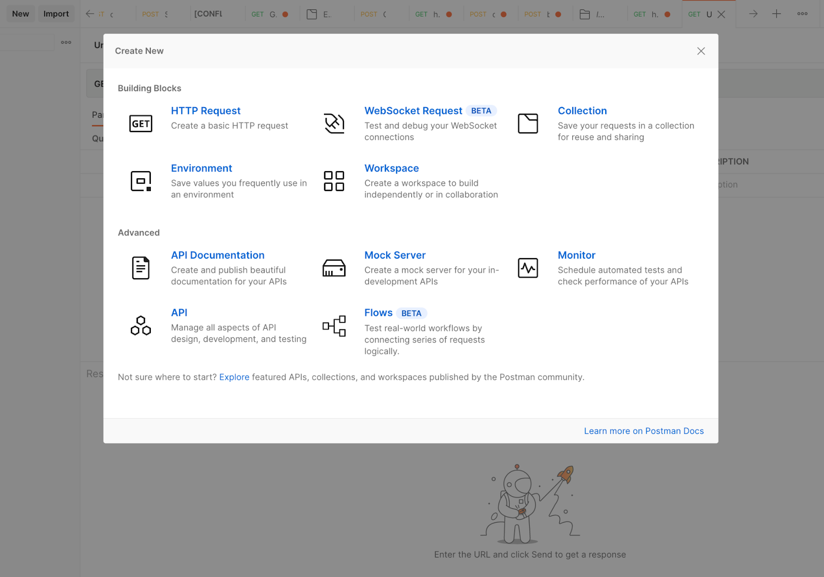The width and height of the screenshot is (824, 577).
Task: Switch to the GET G. tab
Action: click(x=272, y=14)
